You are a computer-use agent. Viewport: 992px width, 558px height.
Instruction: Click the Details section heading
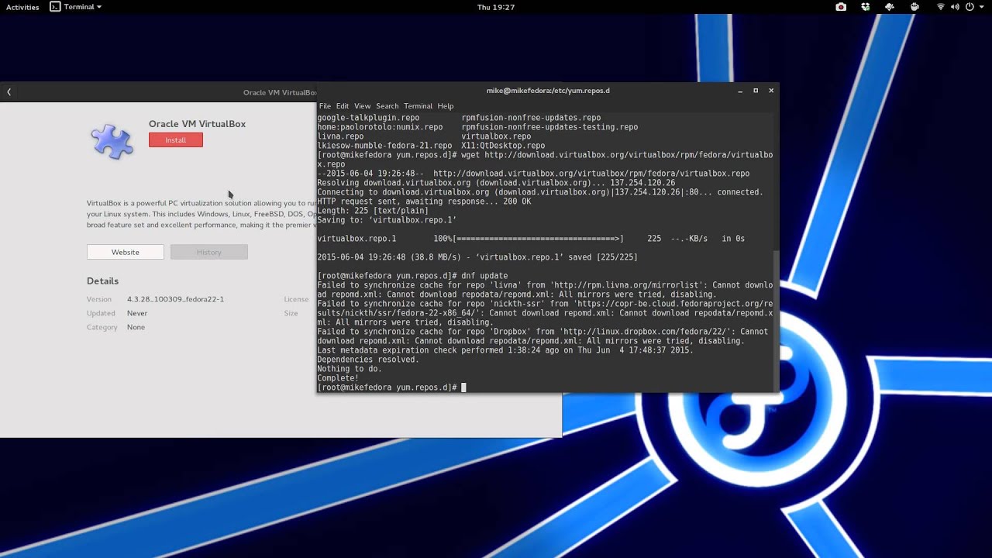pyautogui.click(x=102, y=281)
